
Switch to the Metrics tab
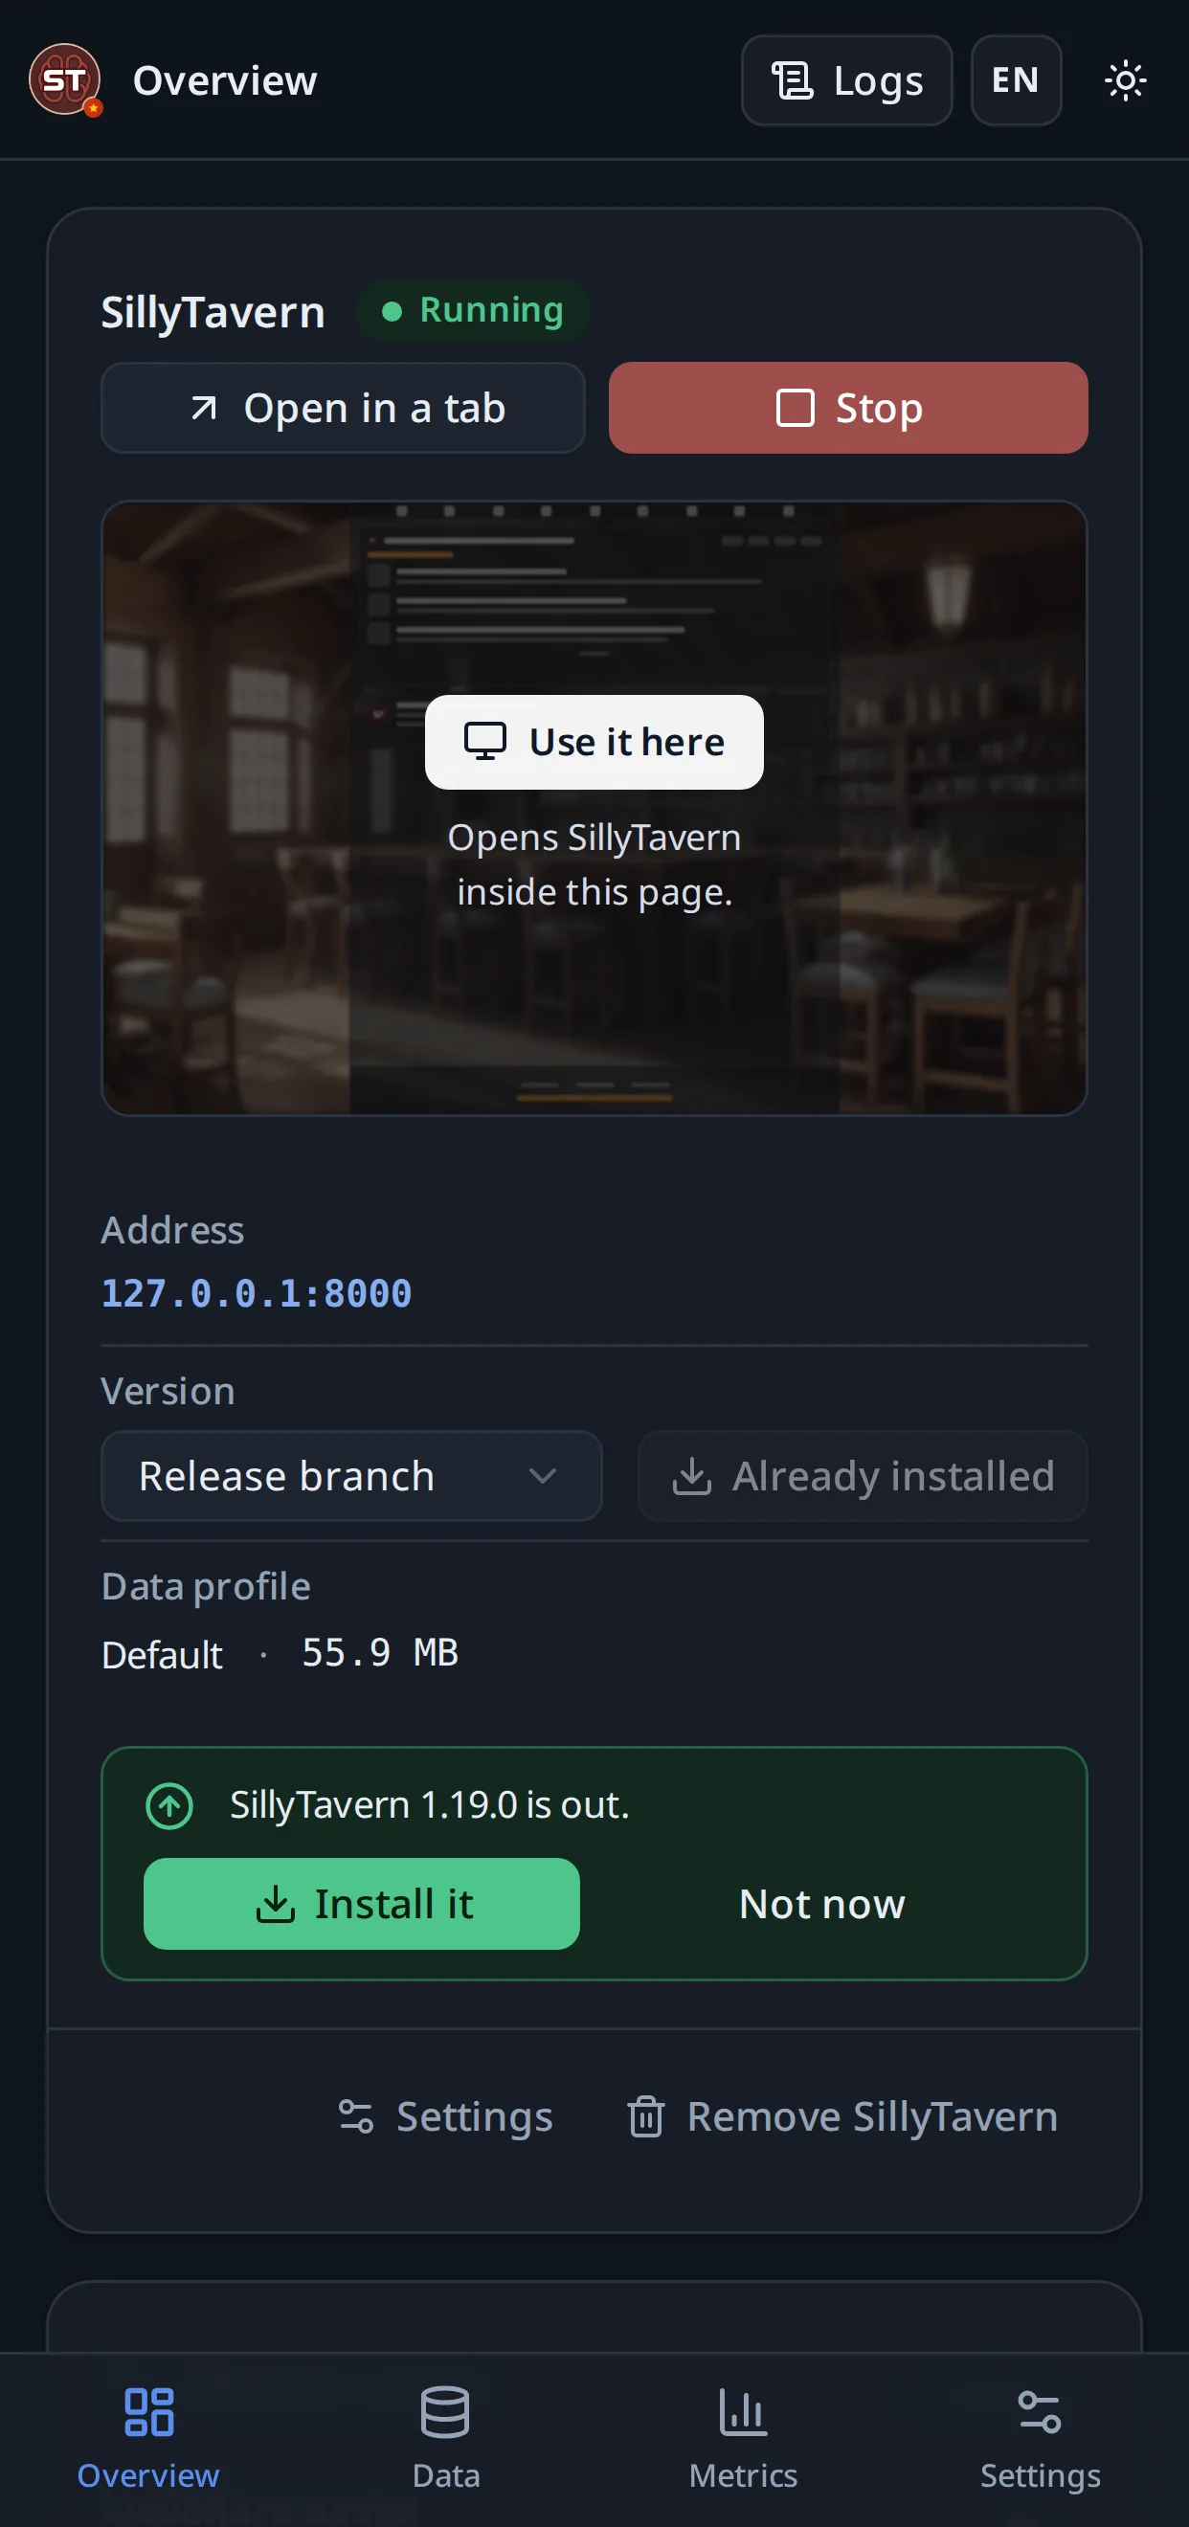[743, 2439]
